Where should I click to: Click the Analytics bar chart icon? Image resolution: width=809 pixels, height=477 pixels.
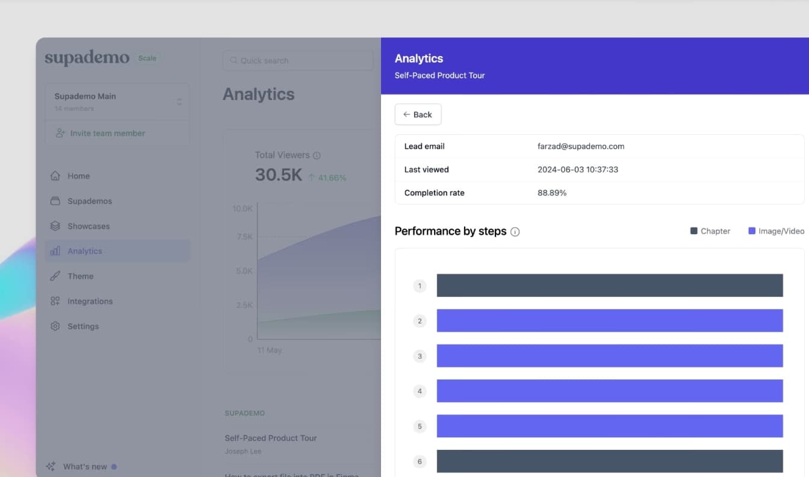click(x=55, y=251)
